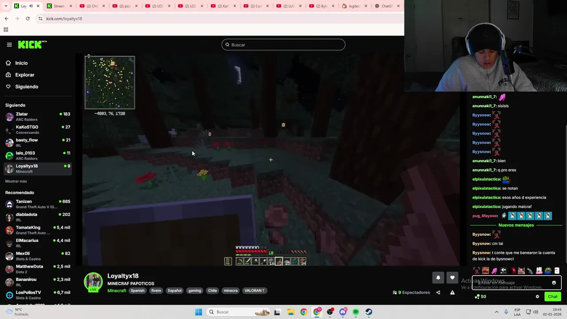Open the Windows Start menu
The width and height of the screenshot is (567, 319).
pyautogui.click(x=198, y=312)
